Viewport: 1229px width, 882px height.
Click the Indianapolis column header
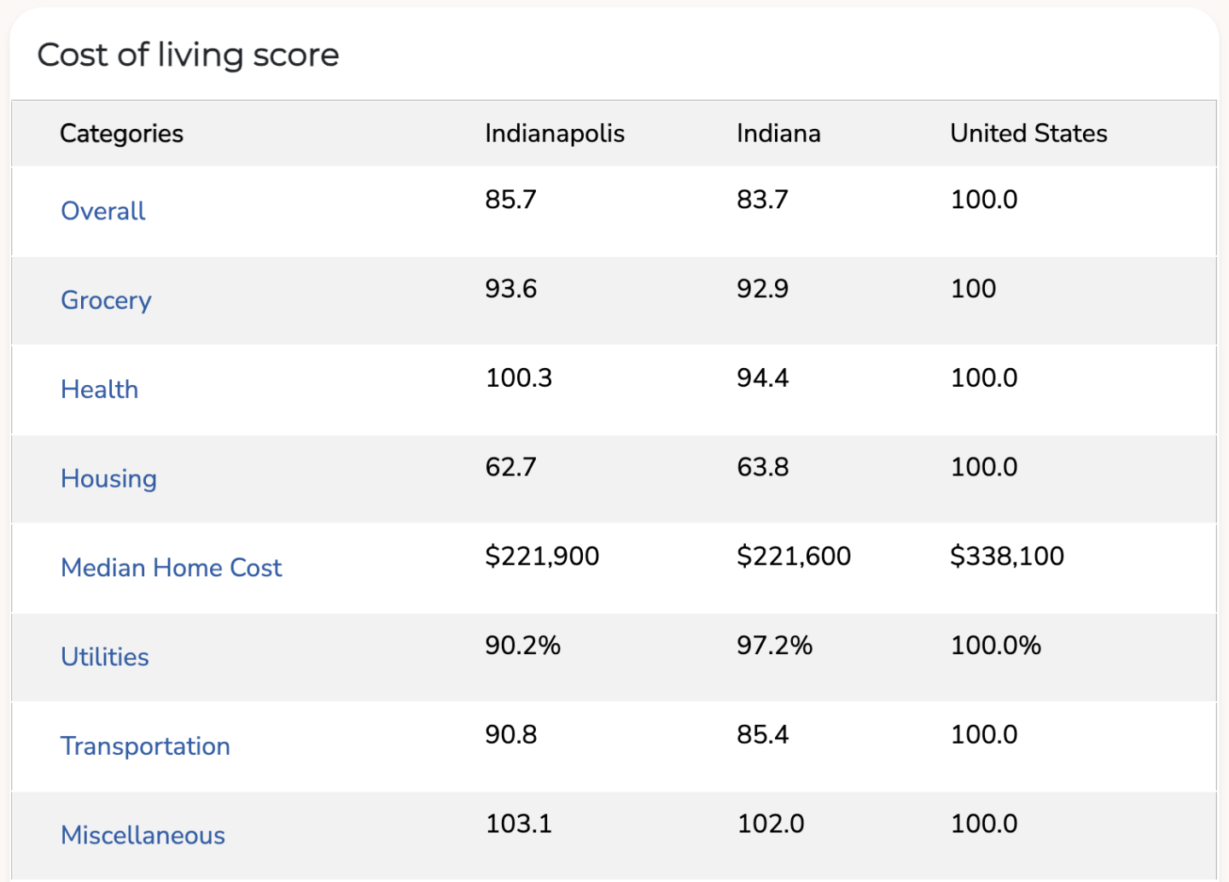(555, 133)
